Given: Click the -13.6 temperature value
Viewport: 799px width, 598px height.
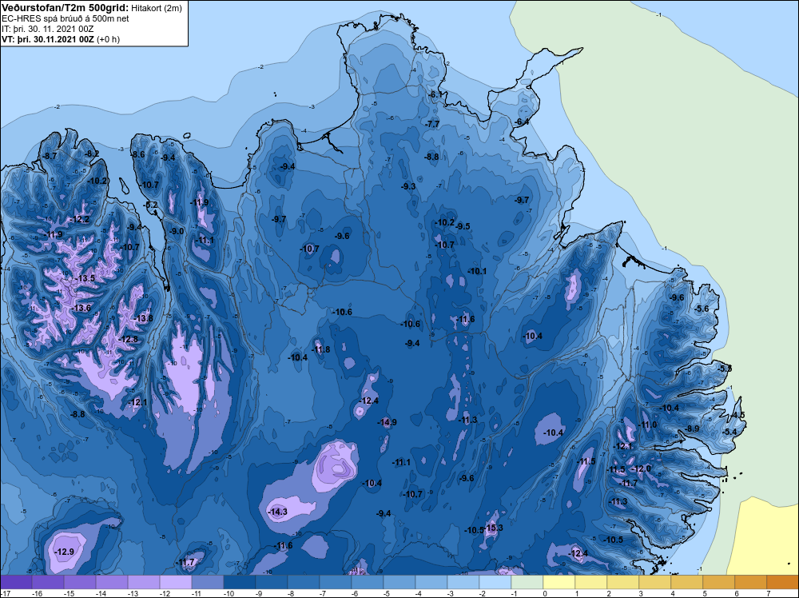Looking at the screenshot, I should click(x=81, y=308).
